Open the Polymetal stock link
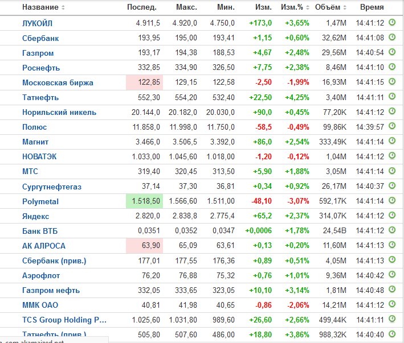Viewport: 404px width, 343px height. [x=40, y=201]
